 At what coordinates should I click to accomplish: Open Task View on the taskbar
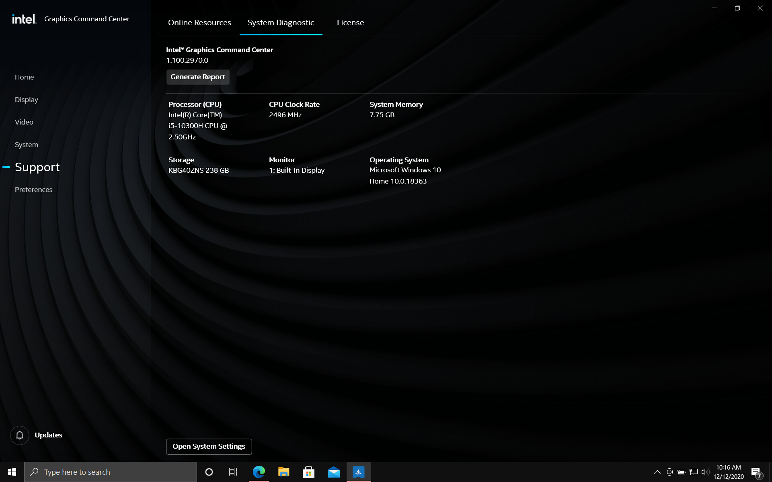click(x=233, y=472)
